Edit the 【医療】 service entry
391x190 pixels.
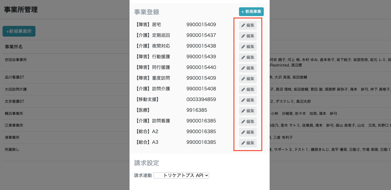point(248,111)
